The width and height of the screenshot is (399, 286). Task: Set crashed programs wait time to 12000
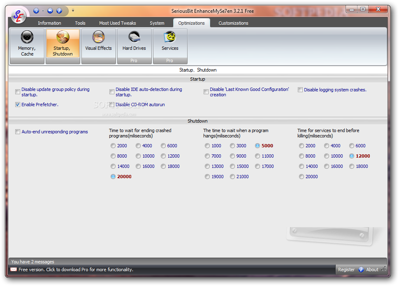163,156
